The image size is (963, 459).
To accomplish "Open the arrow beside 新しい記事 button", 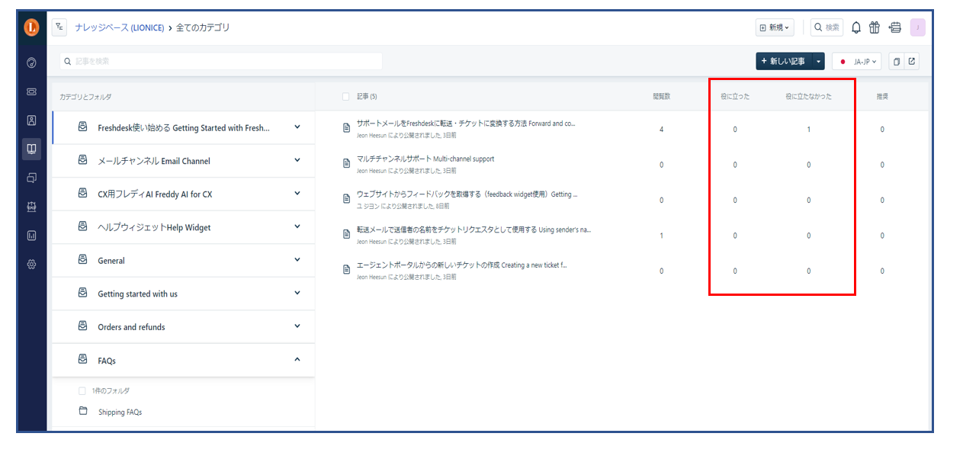I will [x=818, y=62].
